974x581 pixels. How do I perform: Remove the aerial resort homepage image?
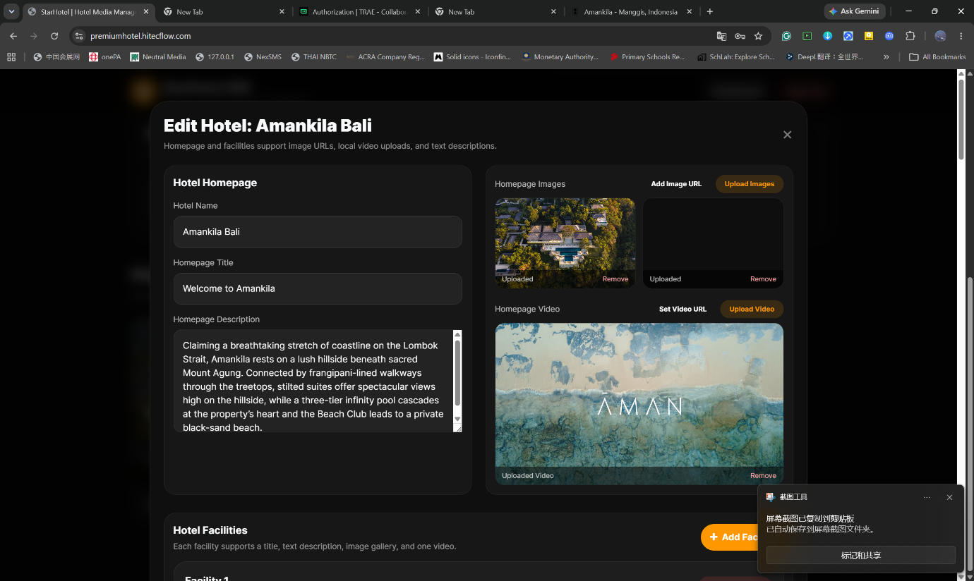click(x=615, y=279)
